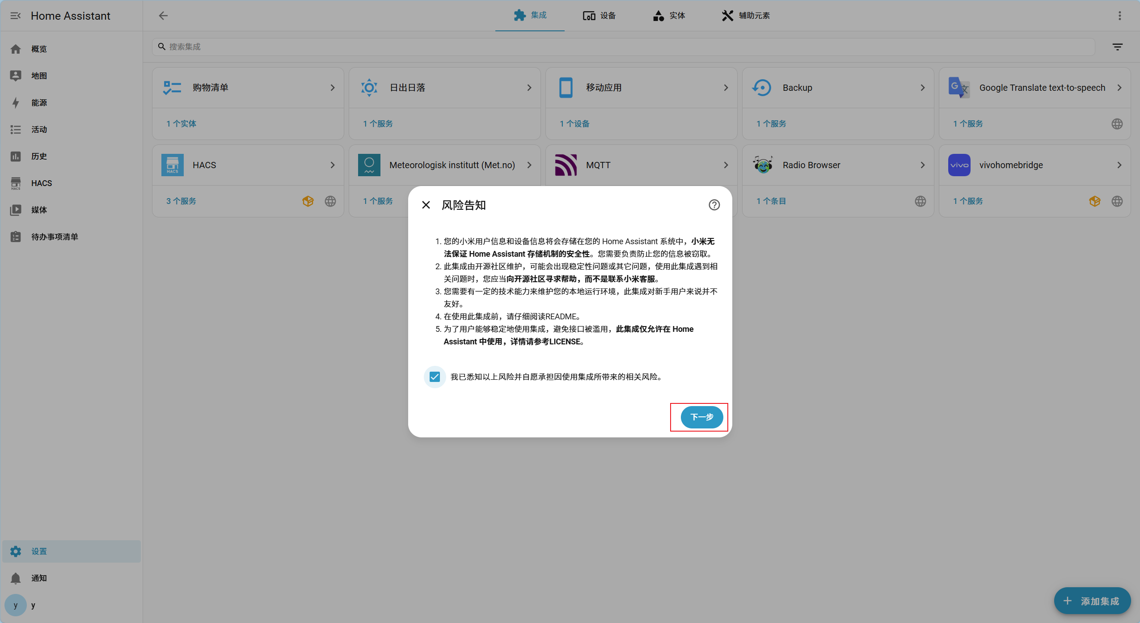Open the 媒体 media browser icon
The height and width of the screenshot is (623, 1140).
click(x=16, y=209)
